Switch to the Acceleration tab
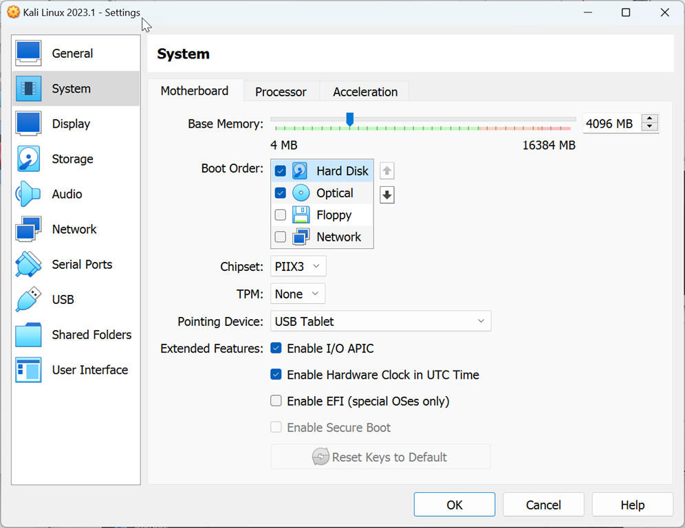The image size is (685, 528). (x=365, y=91)
